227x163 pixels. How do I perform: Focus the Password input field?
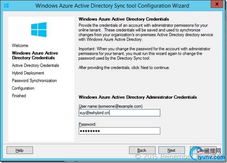(119, 131)
